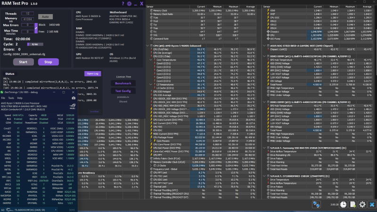Select the CPU Die (average) sensor row
The width and height of the screenshot is (377, 212).
click(203, 53)
